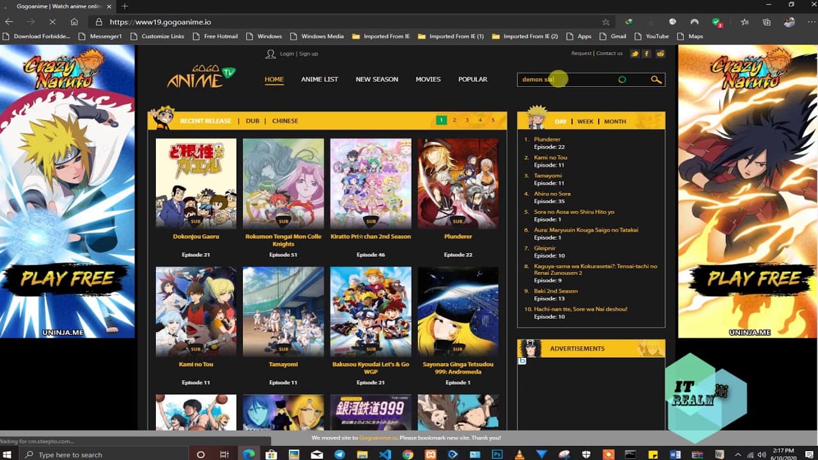Click the search magnifier icon on Gogoanime

[x=656, y=80]
